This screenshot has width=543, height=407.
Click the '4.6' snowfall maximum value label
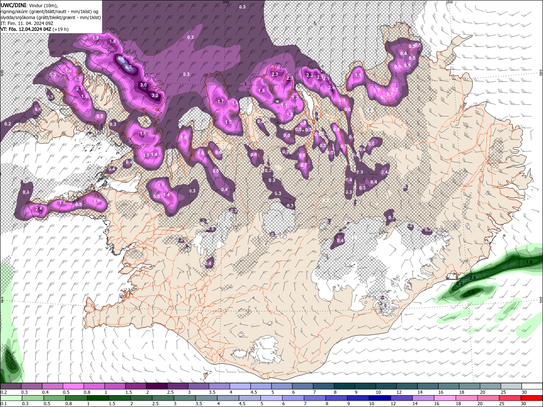(x=121, y=59)
